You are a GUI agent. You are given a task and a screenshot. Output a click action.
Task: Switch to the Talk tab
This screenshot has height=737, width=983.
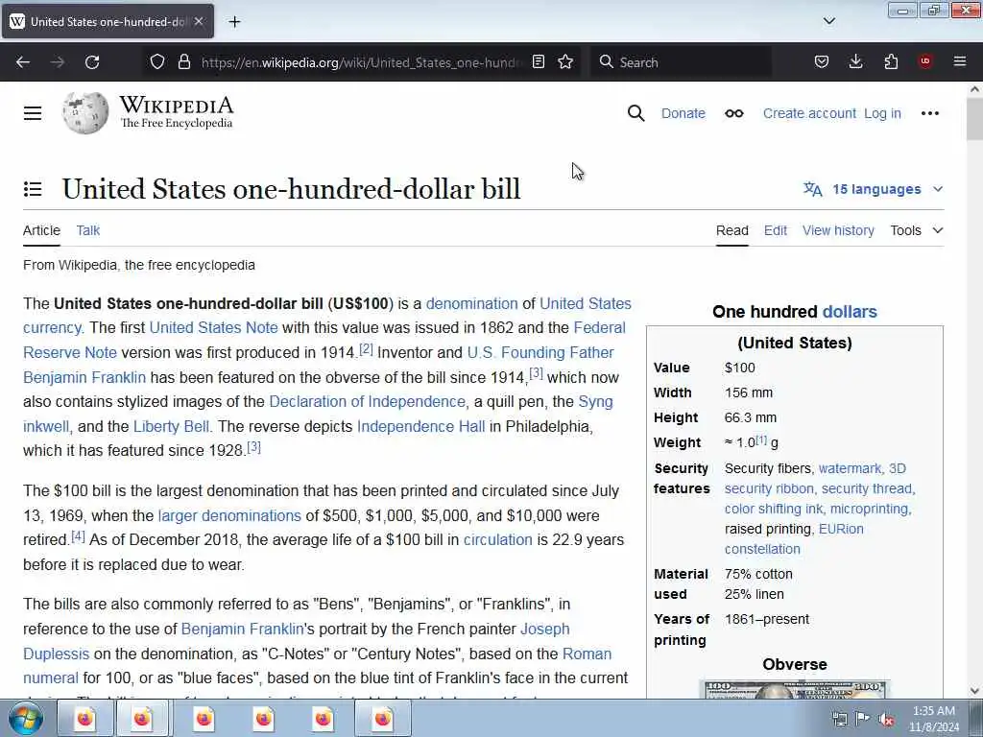[x=87, y=230]
